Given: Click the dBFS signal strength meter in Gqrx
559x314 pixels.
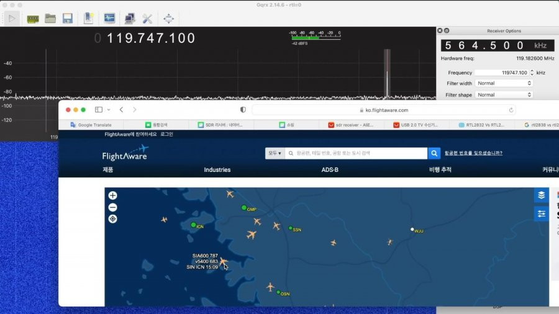Looking at the screenshot, I should (x=316, y=37).
